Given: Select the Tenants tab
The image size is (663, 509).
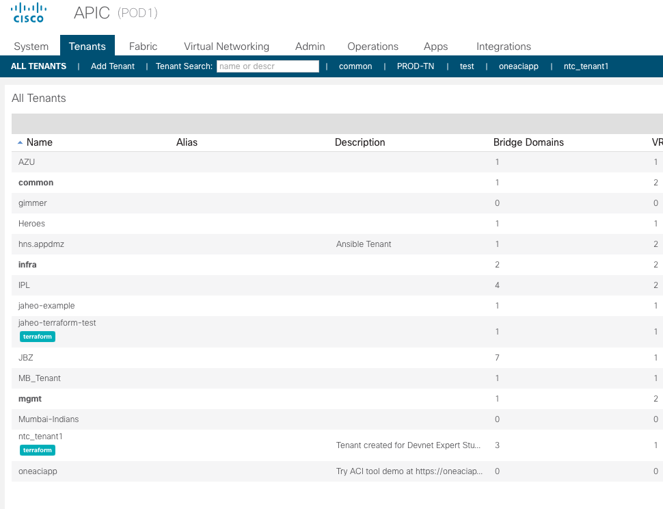Looking at the screenshot, I should point(87,46).
